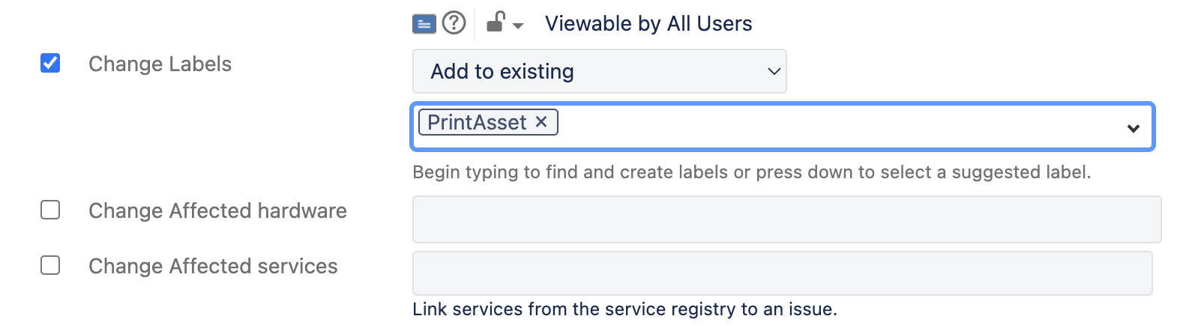1192x331 pixels.
Task: Click the "Begin typing to find" hint text
Action: coord(751,172)
